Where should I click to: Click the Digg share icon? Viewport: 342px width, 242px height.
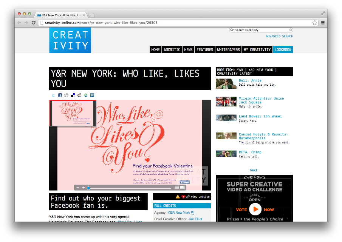[66, 95]
